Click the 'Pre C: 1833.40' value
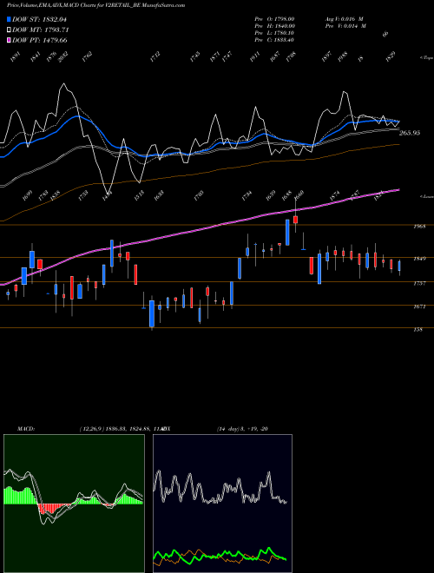Viewport: 434px width, 573px height. [274, 40]
